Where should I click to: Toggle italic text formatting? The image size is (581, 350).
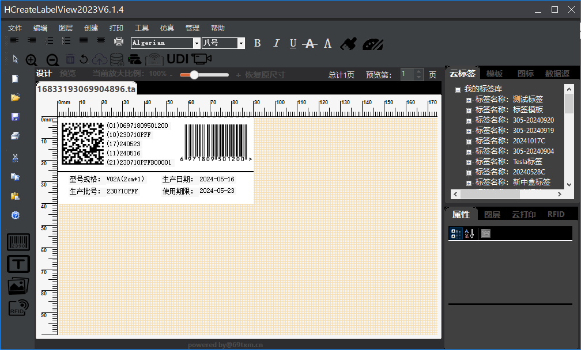276,43
